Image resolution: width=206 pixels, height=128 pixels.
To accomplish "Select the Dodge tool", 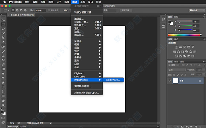I will coord(3,78).
